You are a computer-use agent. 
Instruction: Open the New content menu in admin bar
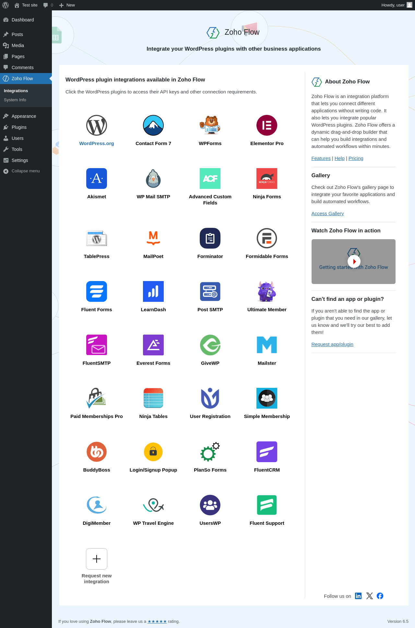click(67, 5)
